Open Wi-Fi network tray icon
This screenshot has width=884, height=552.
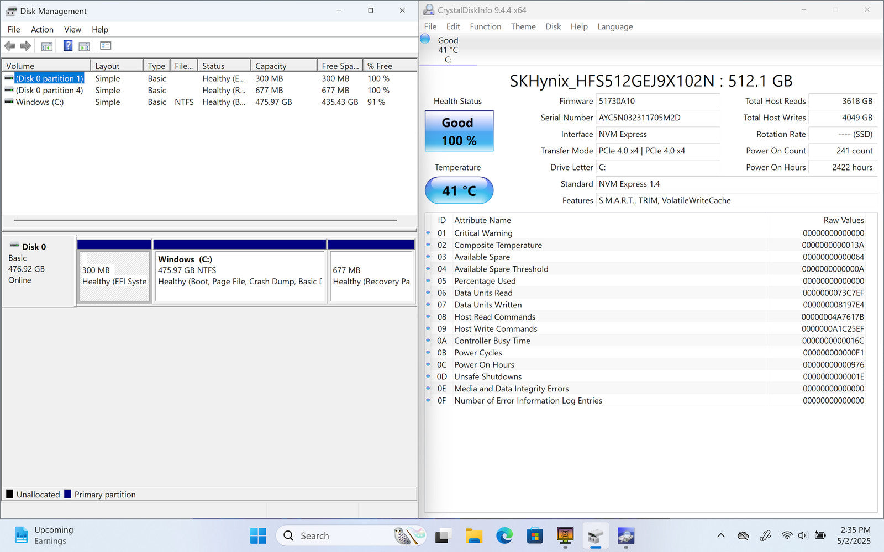point(787,535)
